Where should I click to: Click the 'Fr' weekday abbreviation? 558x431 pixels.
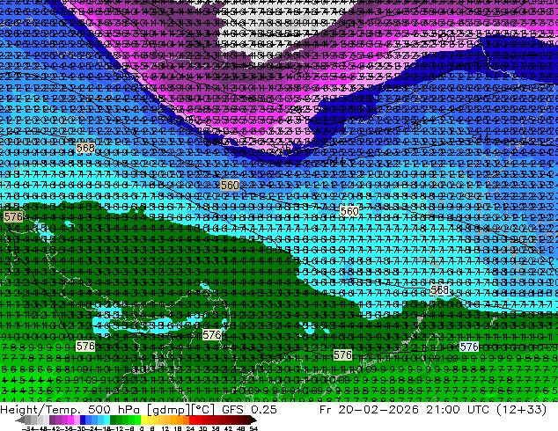coord(326,409)
